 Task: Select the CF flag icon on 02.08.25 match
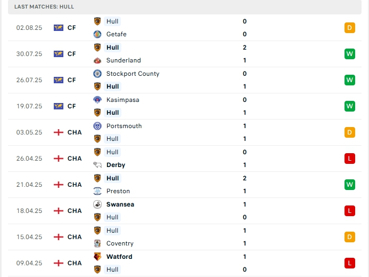[x=59, y=28]
